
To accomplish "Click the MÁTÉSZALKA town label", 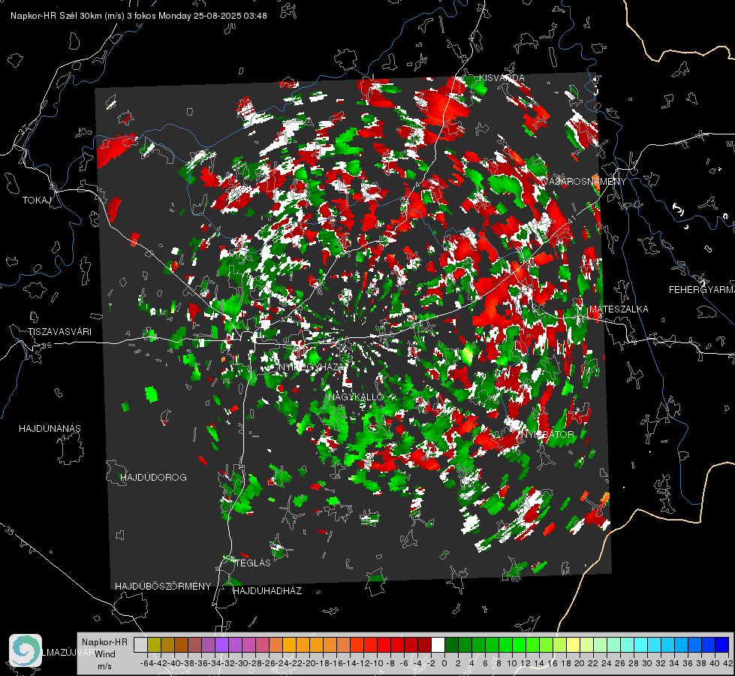I will 619,309.
